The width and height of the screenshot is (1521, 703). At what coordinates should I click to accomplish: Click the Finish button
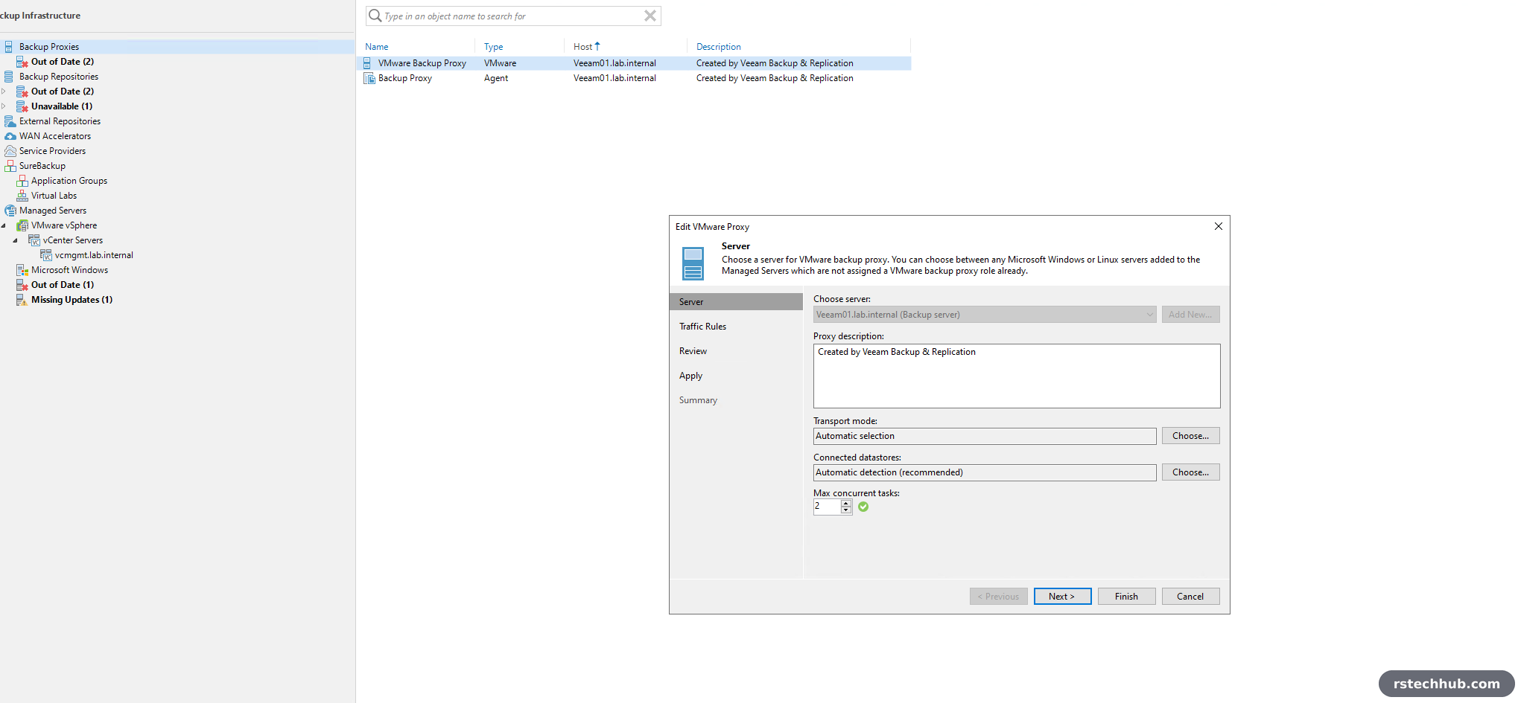(1126, 597)
